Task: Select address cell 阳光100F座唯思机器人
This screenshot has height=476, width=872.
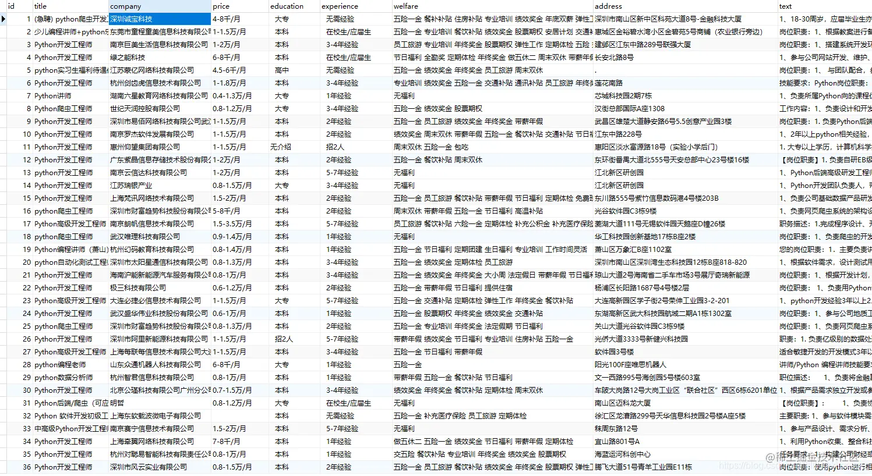Action: point(685,365)
